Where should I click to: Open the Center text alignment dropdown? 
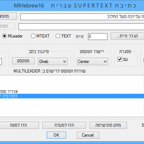(x=93, y=62)
